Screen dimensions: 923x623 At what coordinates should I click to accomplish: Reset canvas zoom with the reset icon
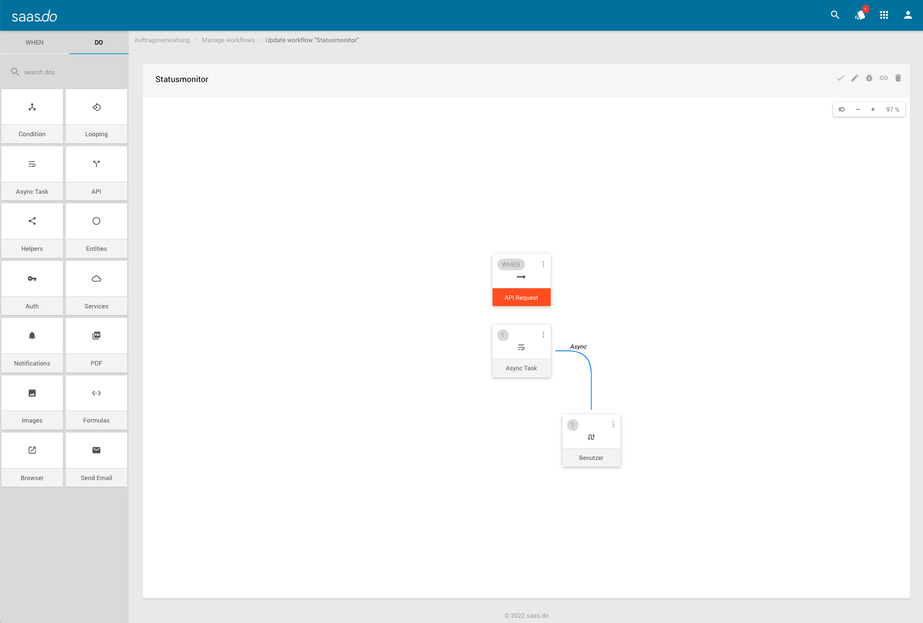tap(841, 109)
